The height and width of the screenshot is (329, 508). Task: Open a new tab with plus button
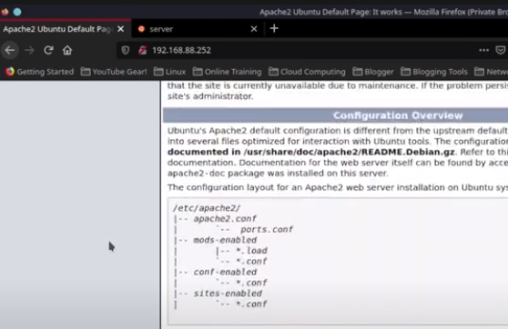[x=274, y=28]
